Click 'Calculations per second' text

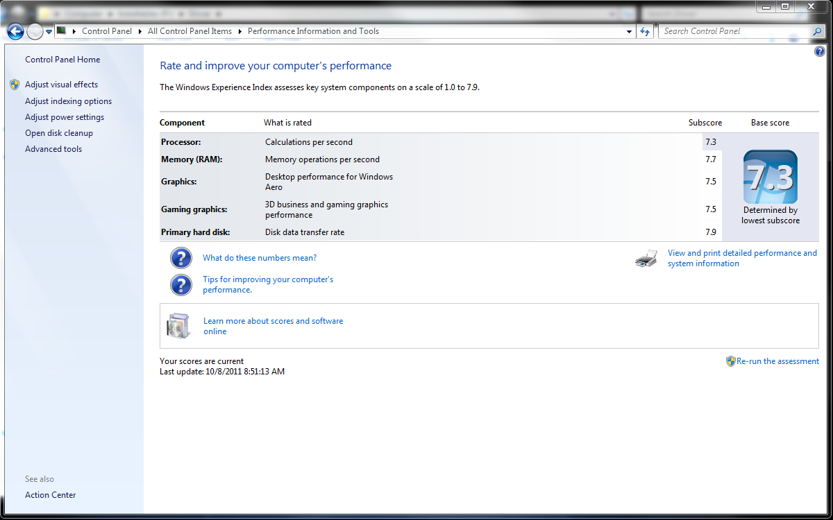(309, 142)
